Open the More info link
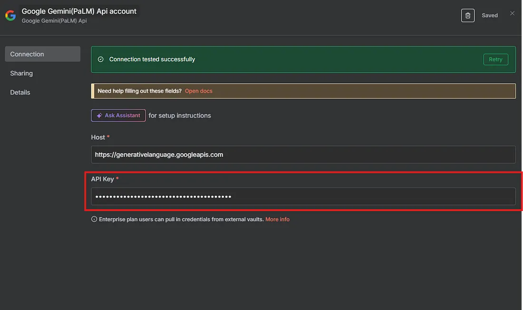523x310 pixels. point(277,219)
